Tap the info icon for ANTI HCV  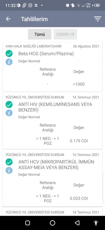(9, 171)
